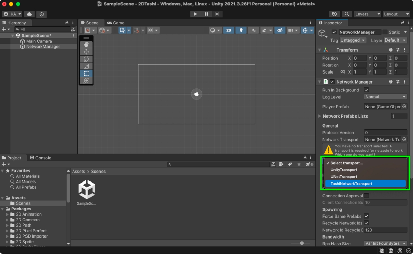This screenshot has height=254, width=413.
Task: Open the Tag Untagged dropdown
Action: (x=353, y=40)
